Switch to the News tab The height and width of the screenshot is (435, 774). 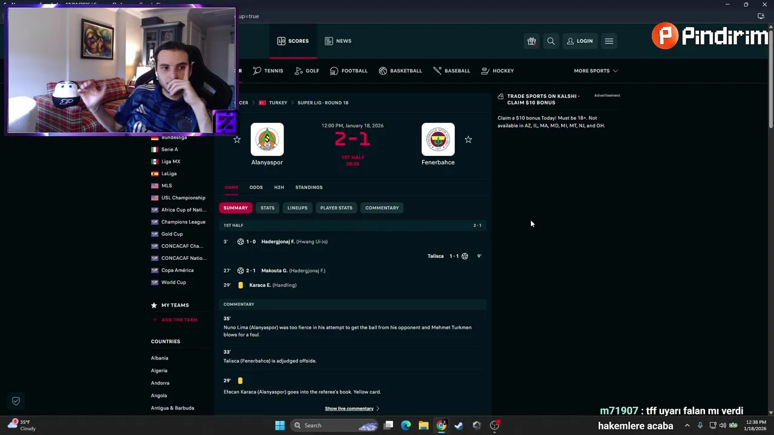[x=338, y=41]
